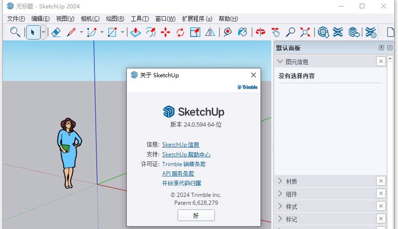The image size is (398, 229).
Task: Click the Search magnifier icon in toolbar
Action: (x=15, y=32)
